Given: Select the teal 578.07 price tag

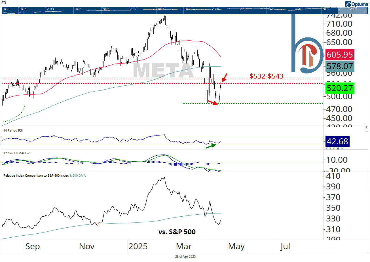Looking at the screenshot, I should (x=339, y=67).
